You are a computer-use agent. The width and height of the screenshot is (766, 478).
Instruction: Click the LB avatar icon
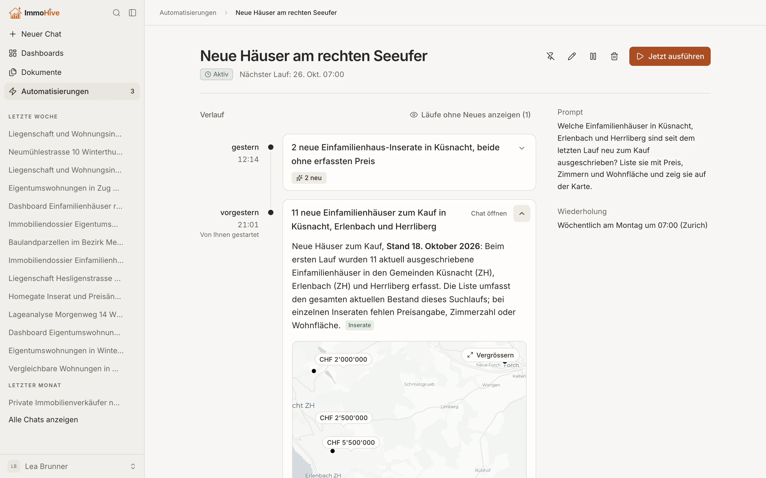coord(14,466)
